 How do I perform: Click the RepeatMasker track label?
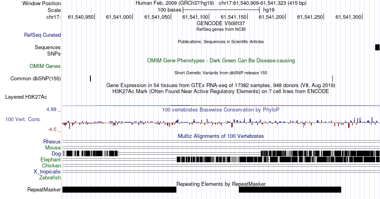click(44, 189)
